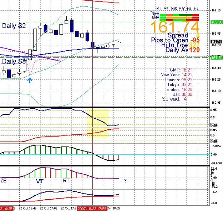Click the green 162.00 price level tag
The image size is (223, 211).
coord(217,22)
